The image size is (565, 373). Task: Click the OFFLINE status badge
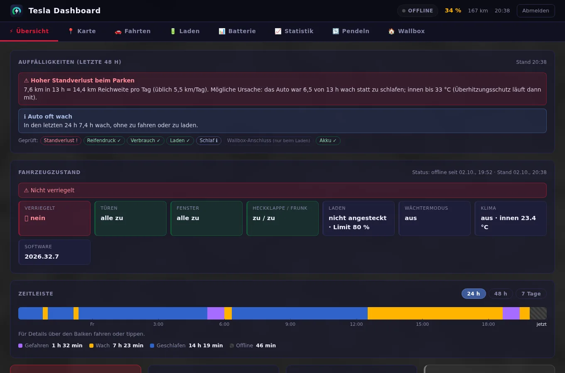pyautogui.click(x=418, y=11)
